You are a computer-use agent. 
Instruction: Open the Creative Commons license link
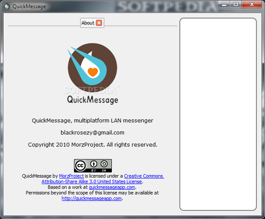pos(144,176)
